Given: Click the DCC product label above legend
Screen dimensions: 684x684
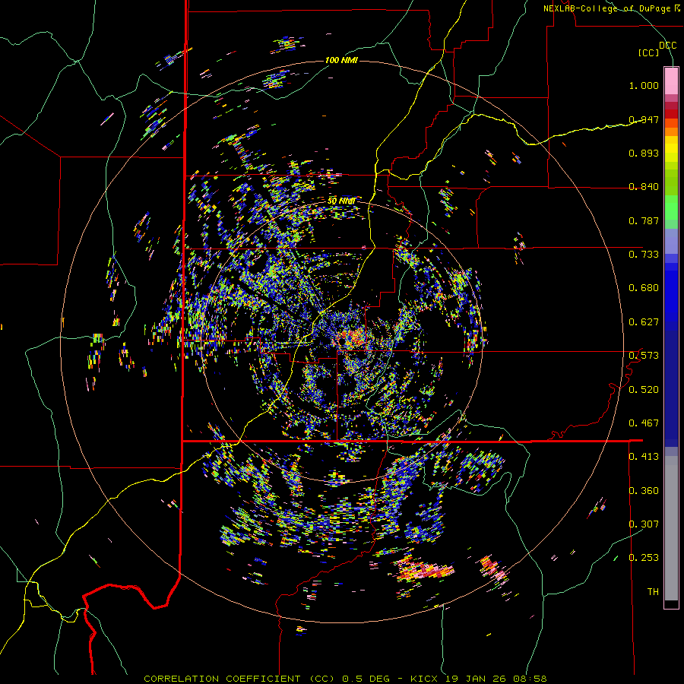Looking at the screenshot, I should pos(668,46).
